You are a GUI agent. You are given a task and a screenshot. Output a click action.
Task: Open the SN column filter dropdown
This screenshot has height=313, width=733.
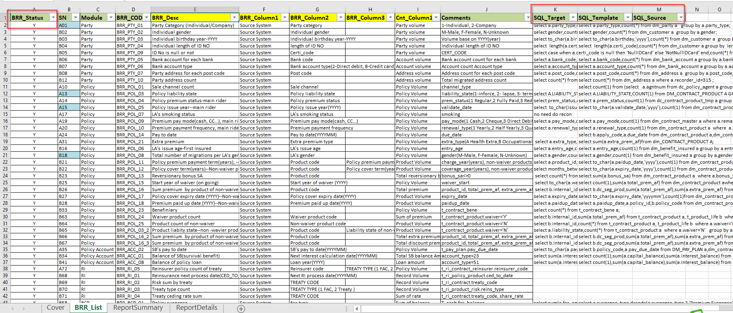pos(75,18)
